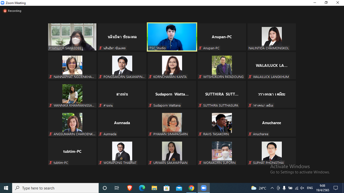Open the Mail app from the taskbar
This screenshot has height=193, width=344.
pos(179,188)
